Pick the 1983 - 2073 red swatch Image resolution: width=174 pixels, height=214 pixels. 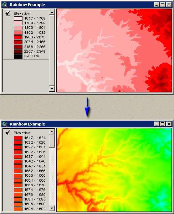click(x=18, y=37)
